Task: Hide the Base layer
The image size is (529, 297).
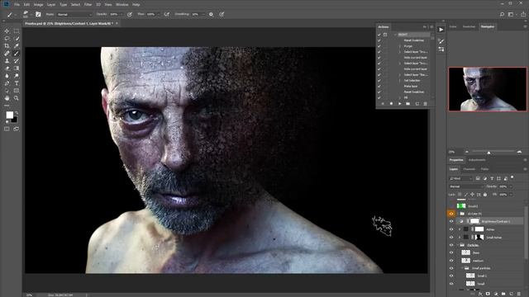Action: [x=451, y=252]
